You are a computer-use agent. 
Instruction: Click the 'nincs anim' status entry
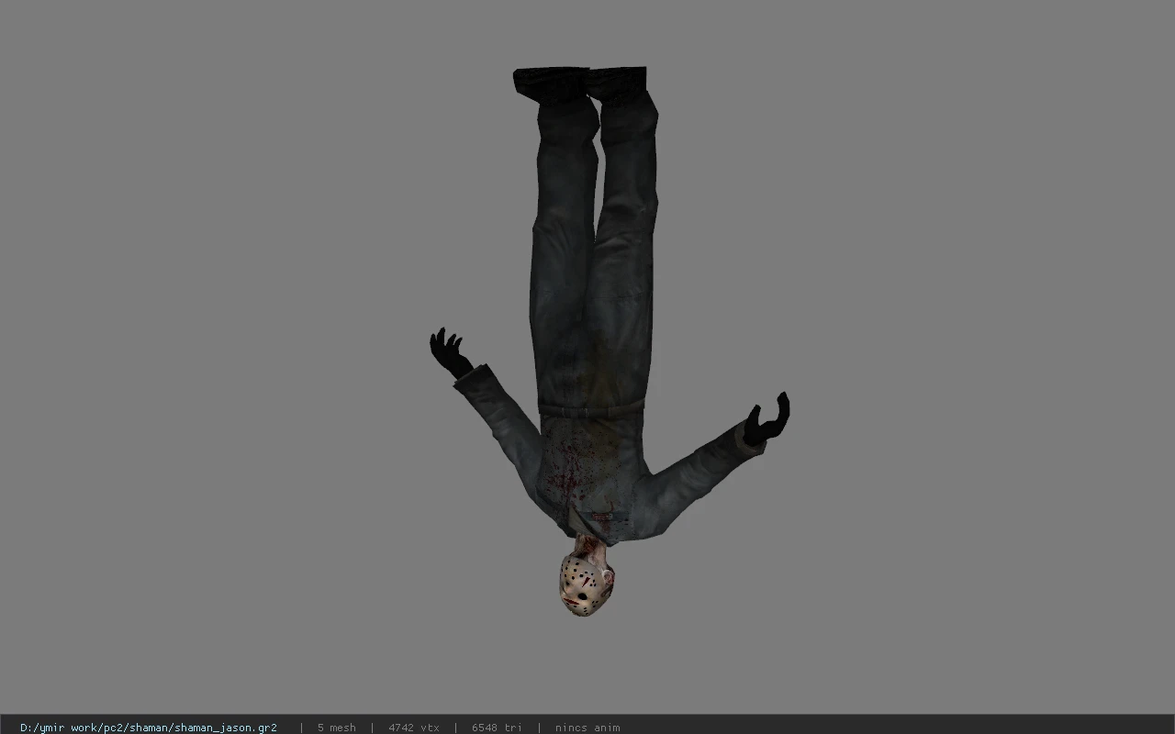point(587,728)
